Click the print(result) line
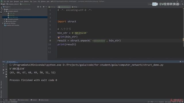Screen dimensions: 184x103 67,44
